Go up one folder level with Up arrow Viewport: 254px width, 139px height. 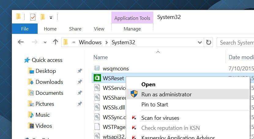[56, 42]
